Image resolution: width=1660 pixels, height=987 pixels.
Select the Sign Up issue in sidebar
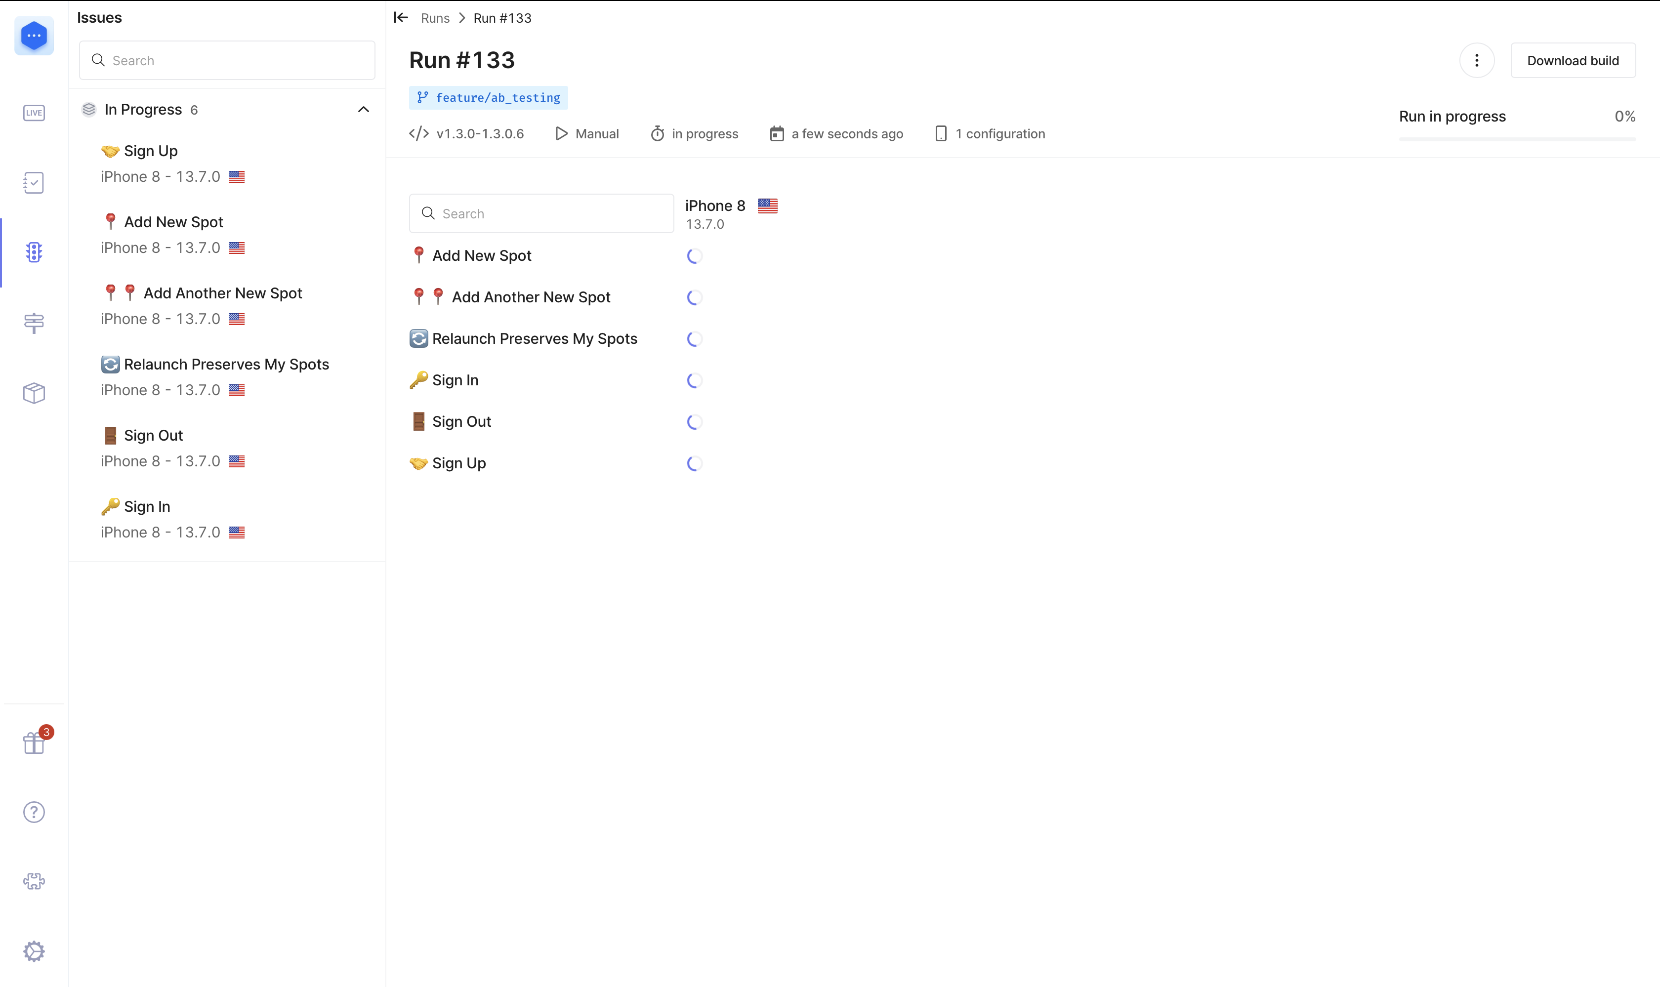click(151, 152)
